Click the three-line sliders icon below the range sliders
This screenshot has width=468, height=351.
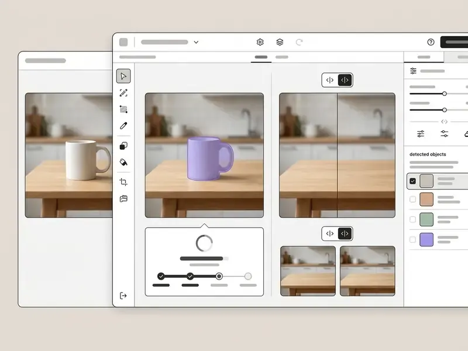[x=421, y=134]
